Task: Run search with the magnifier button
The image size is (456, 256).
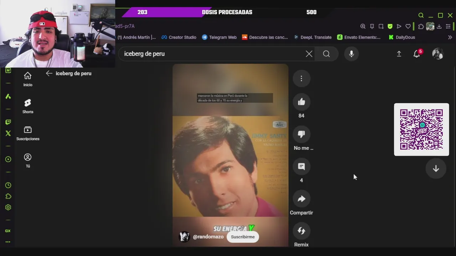Action: pos(326,54)
